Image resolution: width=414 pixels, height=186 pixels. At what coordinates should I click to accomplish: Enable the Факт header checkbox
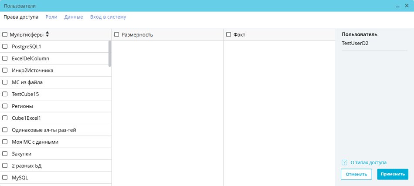point(228,34)
